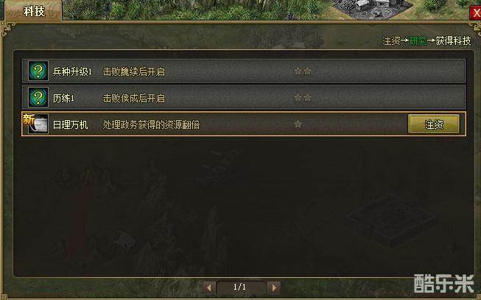Click the two-star rating of 兵种升级1
Screen dimensions: 481x300
pyautogui.click(x=303, y=71)
